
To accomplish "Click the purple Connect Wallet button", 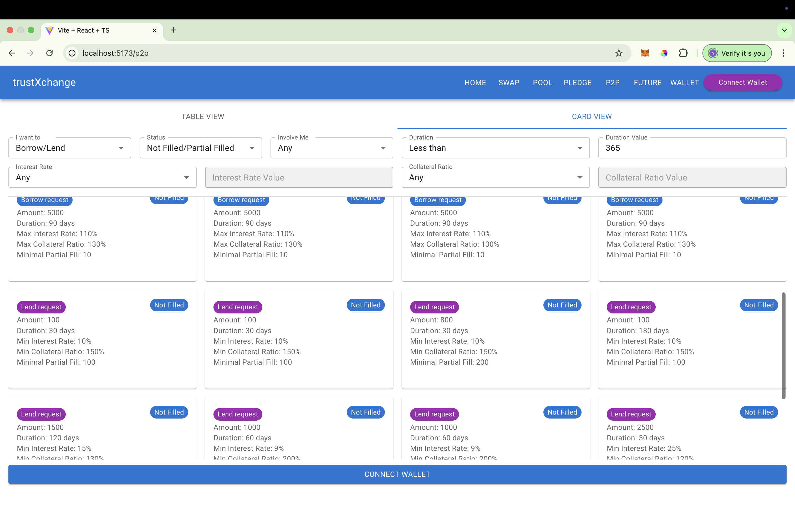I will coord(742,82).
